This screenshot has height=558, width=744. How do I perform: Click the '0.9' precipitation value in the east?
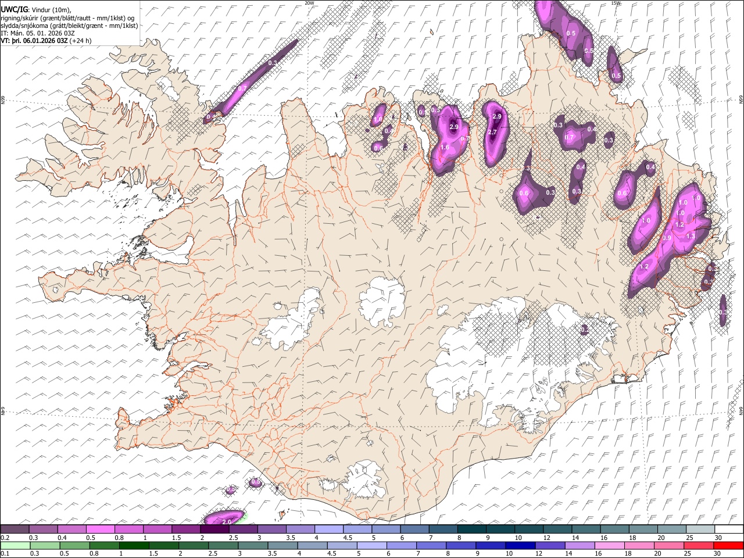(x=667, y=238)
